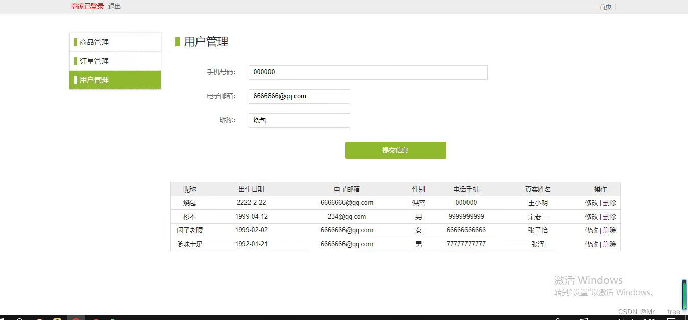Screen dimensions: 688x320
Task: Click gender cell 保密
Action: pyautogui.click(x=419, y=203)
